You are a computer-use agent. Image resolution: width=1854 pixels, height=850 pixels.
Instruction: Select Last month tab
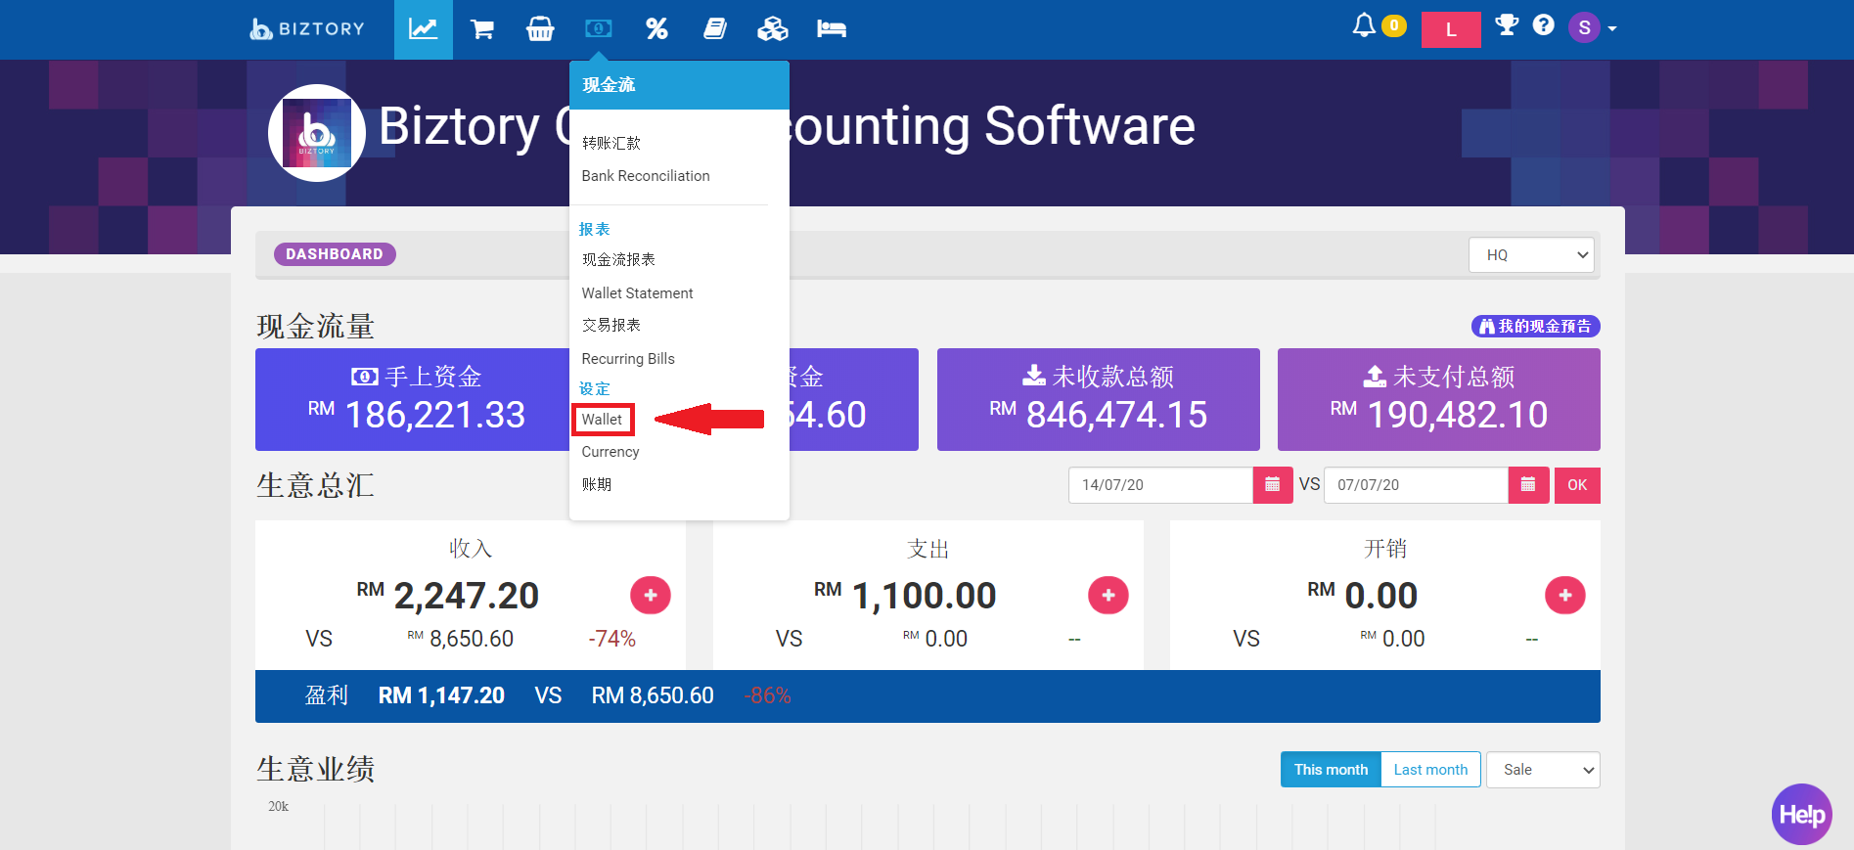pos(1430,770)
